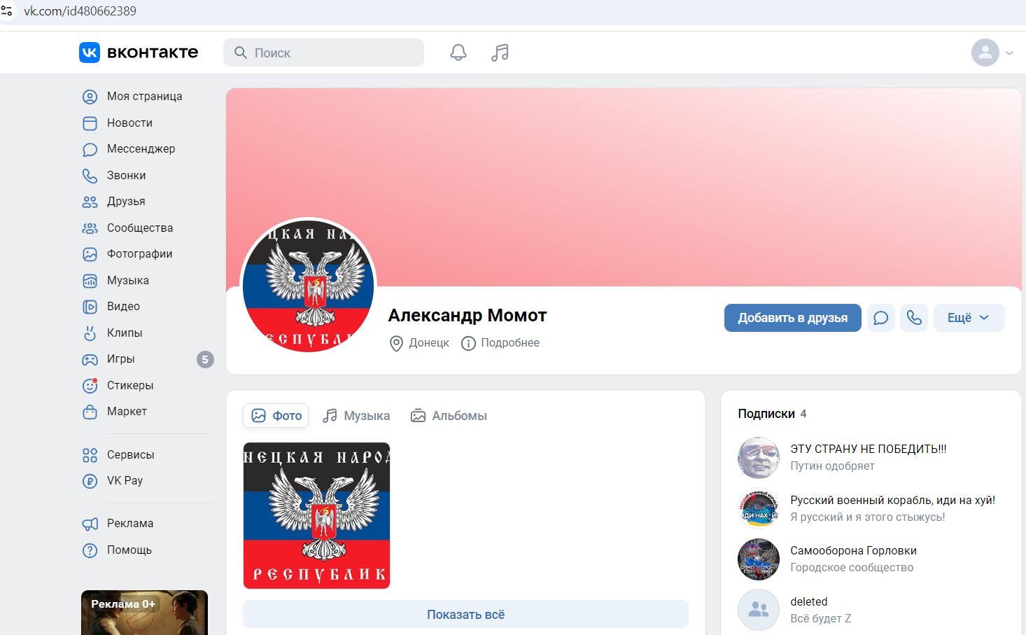Viewport: 1026px width, 635px height.
Task: Open Самооборона Горловки subscription link
Action: pyautogui.click(x=853, y=551)
